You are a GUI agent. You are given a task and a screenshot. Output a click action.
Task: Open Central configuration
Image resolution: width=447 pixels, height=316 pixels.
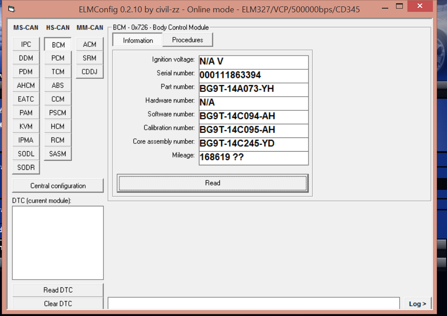[58, 186]
